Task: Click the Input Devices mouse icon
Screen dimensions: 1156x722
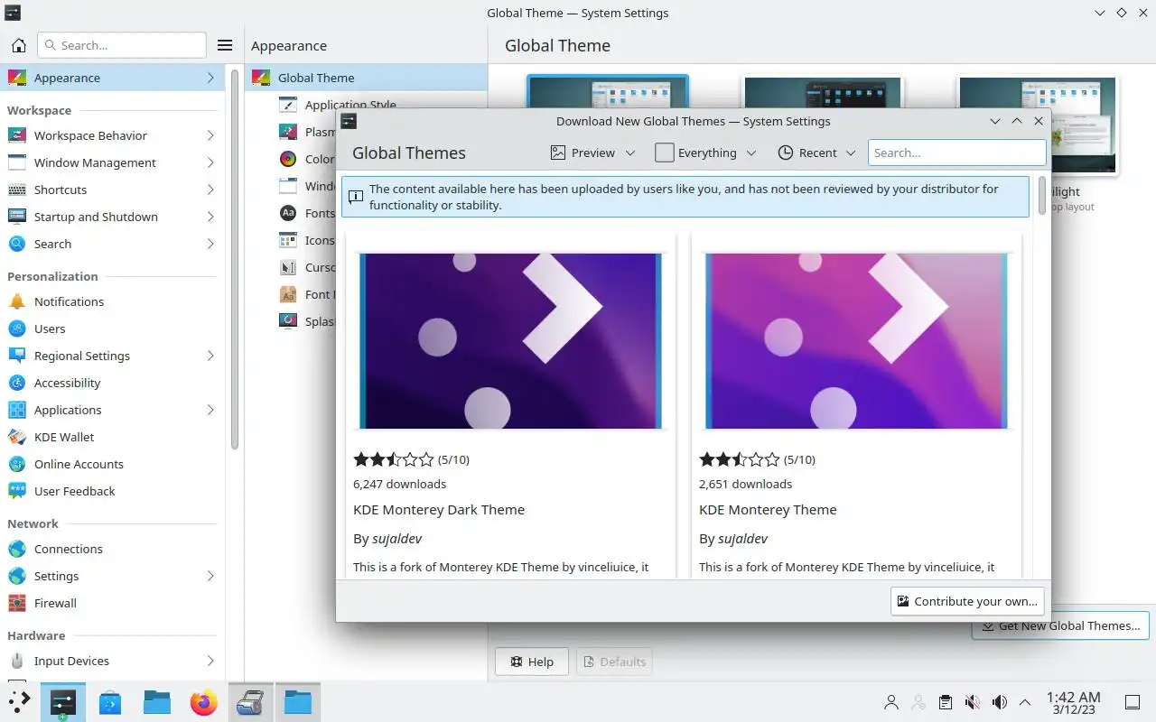Action: pyautogui.click(x=17, y=661)
